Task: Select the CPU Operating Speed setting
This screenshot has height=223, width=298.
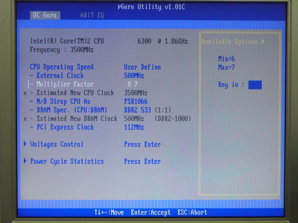Action: pyautogui.click(x=62, y=67)
